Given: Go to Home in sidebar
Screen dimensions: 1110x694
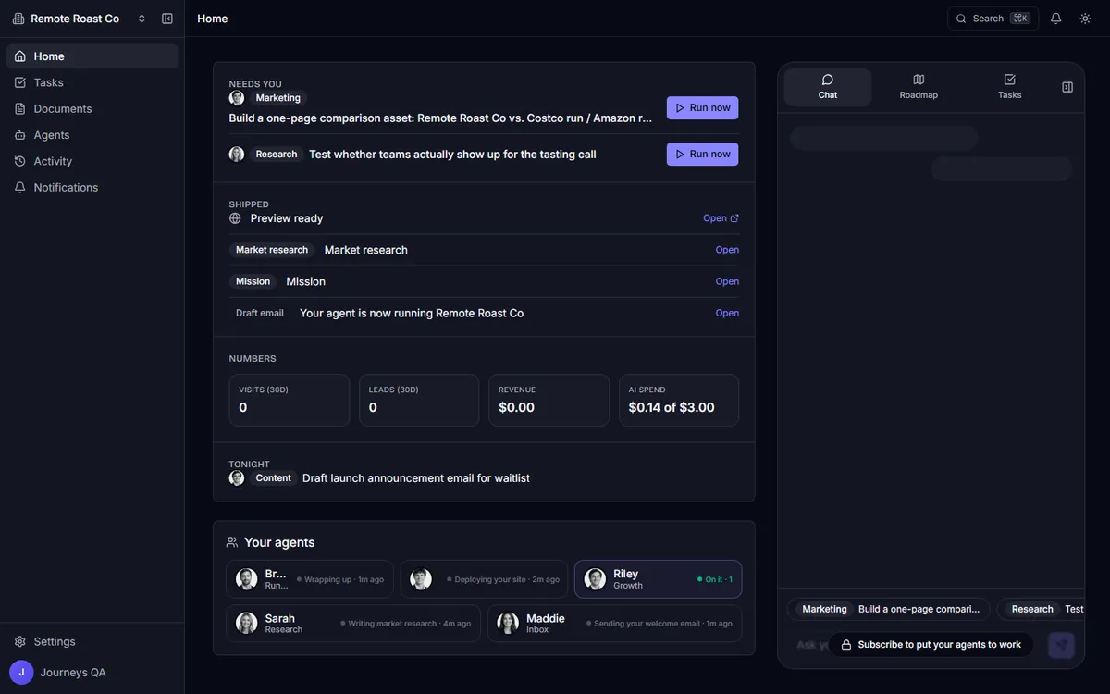Looking at the screenshot, I should [92, 56].
